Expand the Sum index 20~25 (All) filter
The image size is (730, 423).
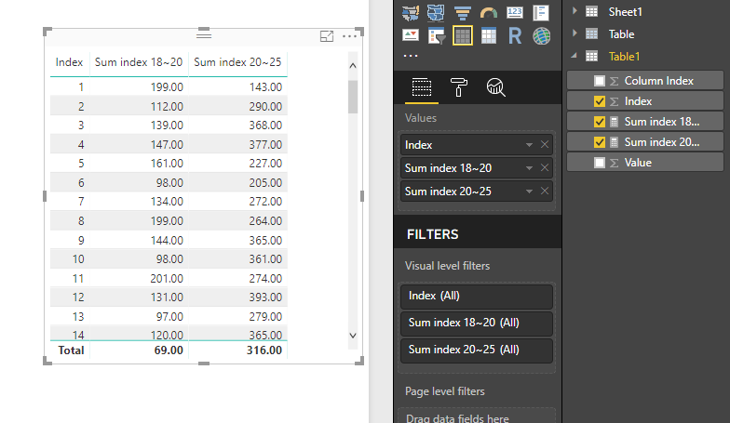[x=477, y=350]
